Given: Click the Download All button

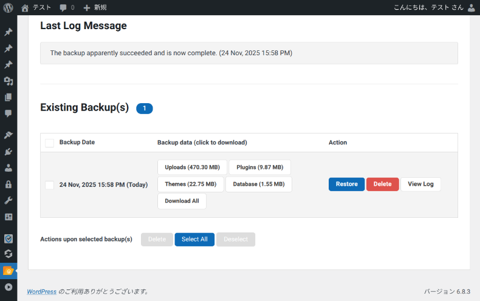Looking at the screenshot, I should tap(182, 201).
